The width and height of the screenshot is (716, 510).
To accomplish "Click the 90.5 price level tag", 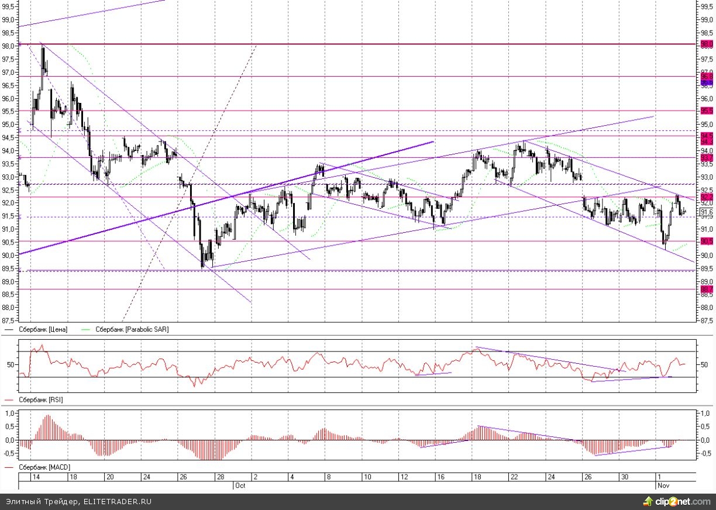I will [x=707, y=241].
